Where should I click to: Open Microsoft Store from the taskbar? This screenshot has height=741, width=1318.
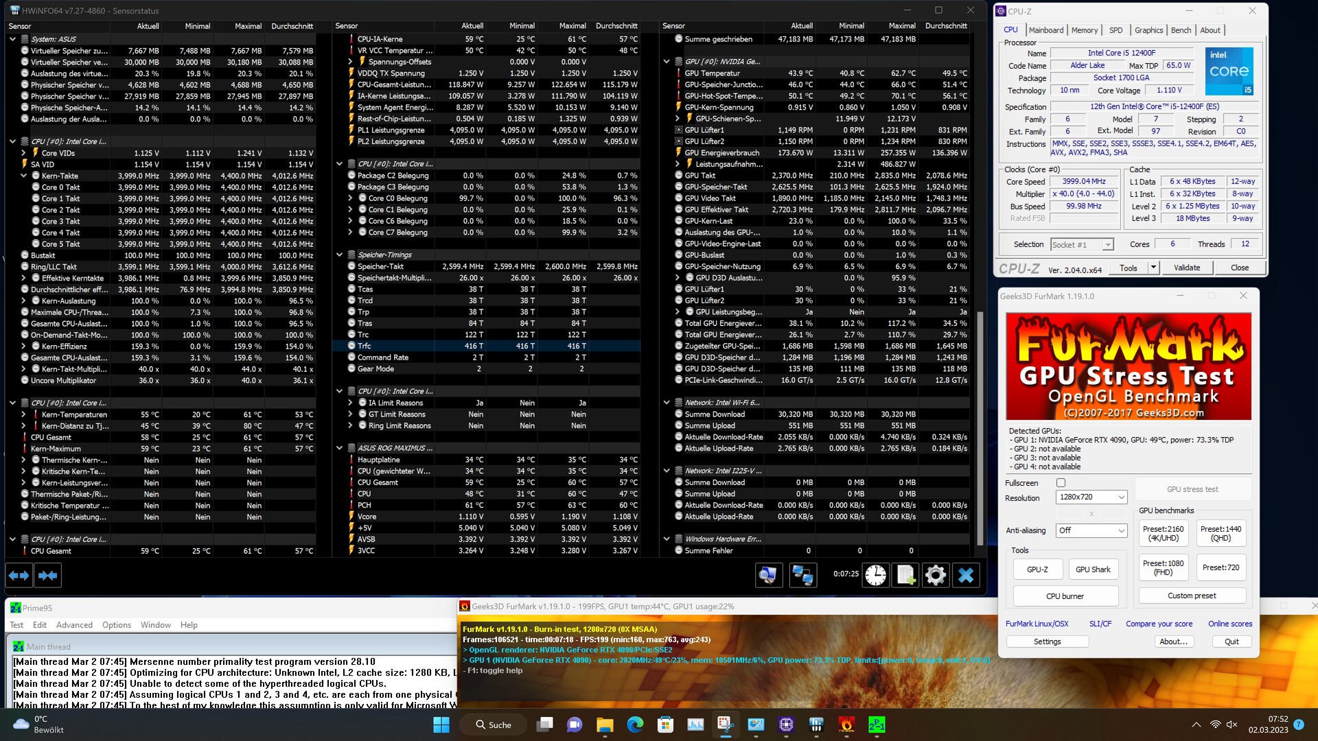point(665,725)
